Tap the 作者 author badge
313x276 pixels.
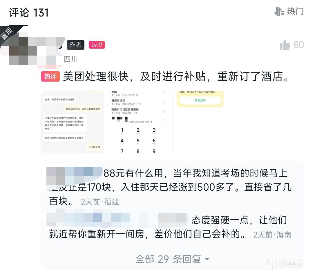tap(75, 45)
